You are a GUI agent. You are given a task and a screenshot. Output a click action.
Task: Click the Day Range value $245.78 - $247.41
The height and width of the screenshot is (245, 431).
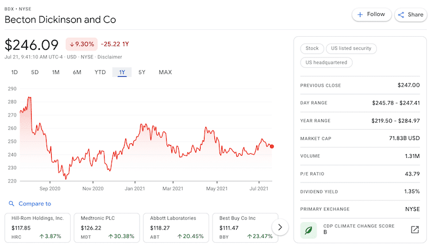[396, 103]
